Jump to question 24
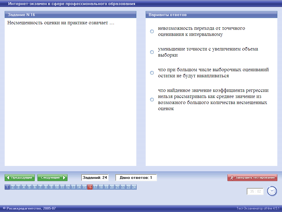 click(x=134, y=187)
